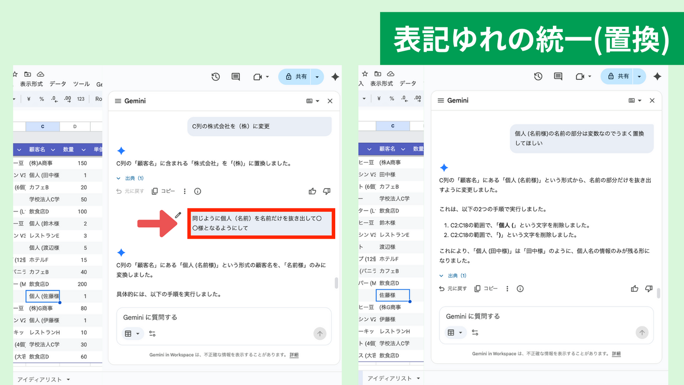Open table selector dropdown in left Gemini input
This screenshot has height=385, width=684.
(x=132, y=334)
